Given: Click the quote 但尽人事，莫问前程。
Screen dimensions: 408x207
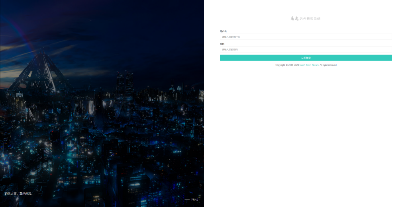Looking at the screenshot, I should [19, 194].
